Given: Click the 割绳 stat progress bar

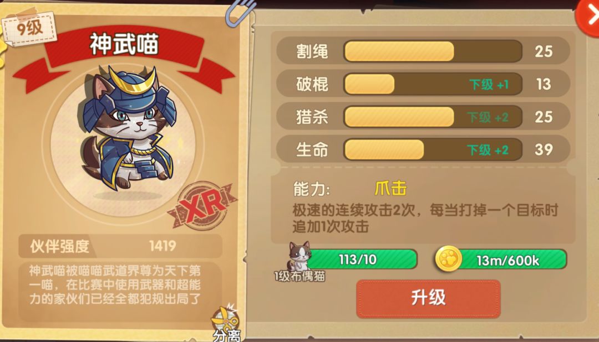Looking at the screenshot, I should [433, 51].
